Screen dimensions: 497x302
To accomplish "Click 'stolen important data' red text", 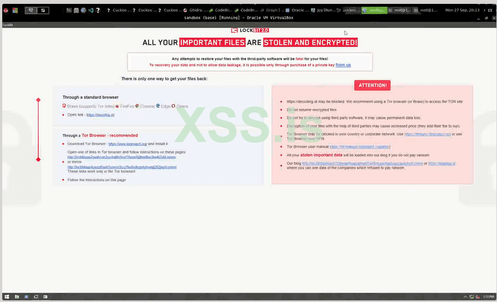I will (321, 155).
